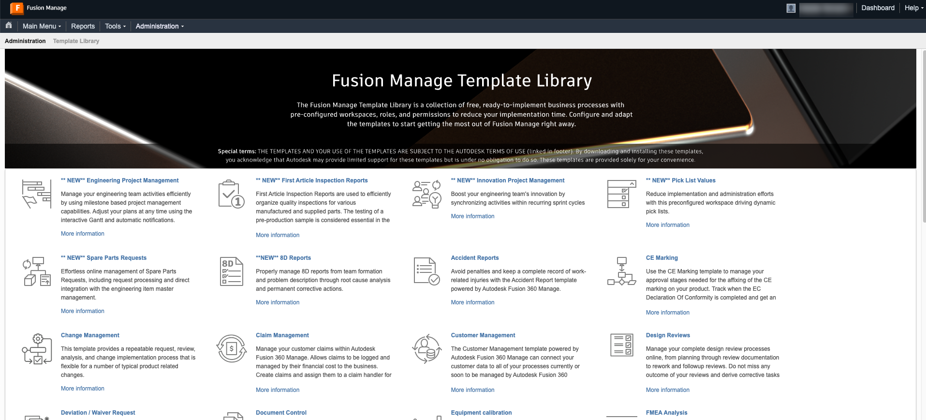This screenshot has height=420, width=926.
Task: Open the Innovation Project Management template title
Action: tap(507, 180)
